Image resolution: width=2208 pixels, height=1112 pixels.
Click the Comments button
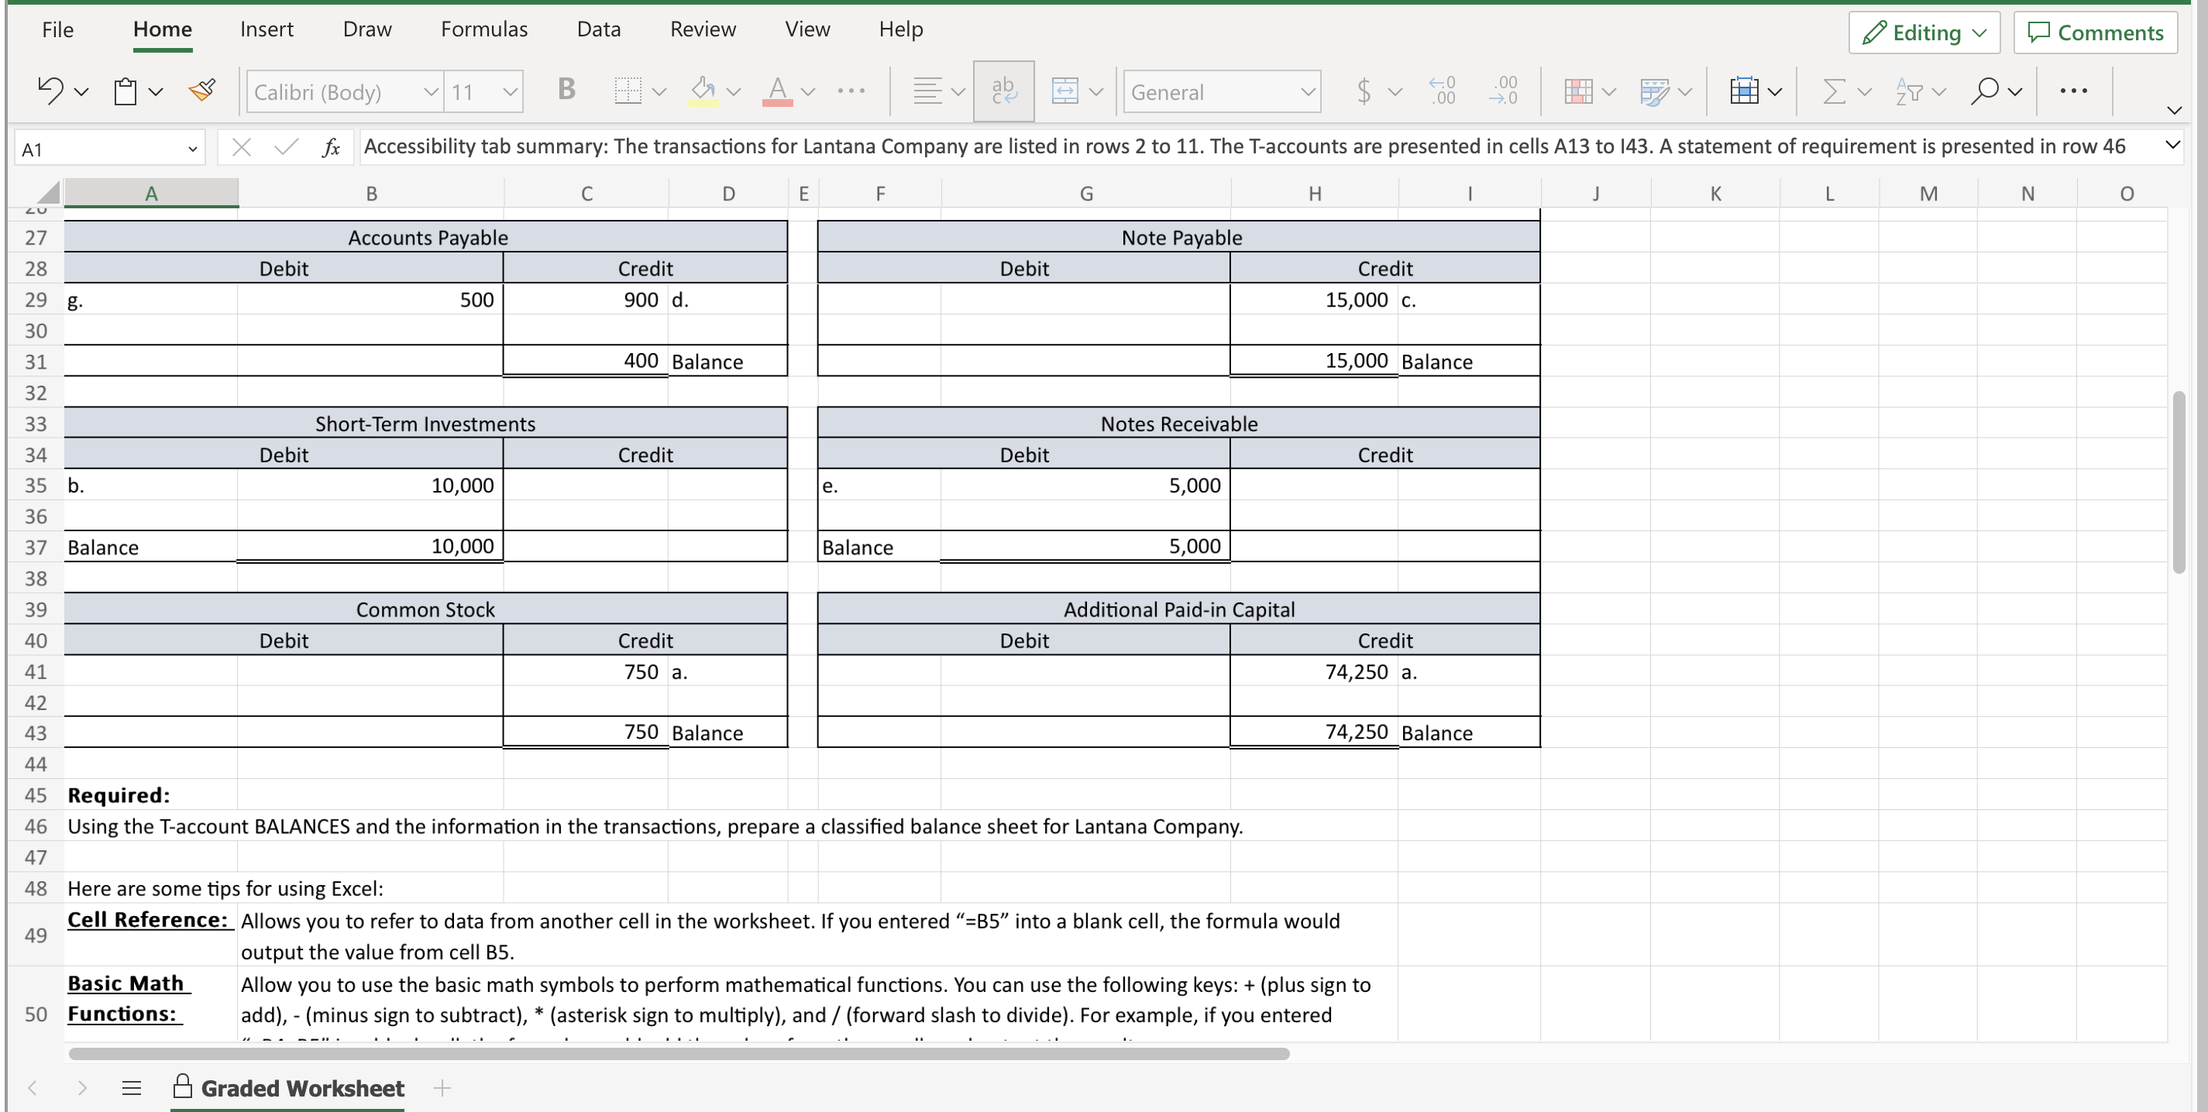tap(2095, 33)
